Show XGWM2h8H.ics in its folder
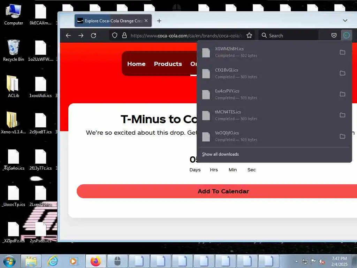This screenshot has height=268, width=357. pos(342,52)
